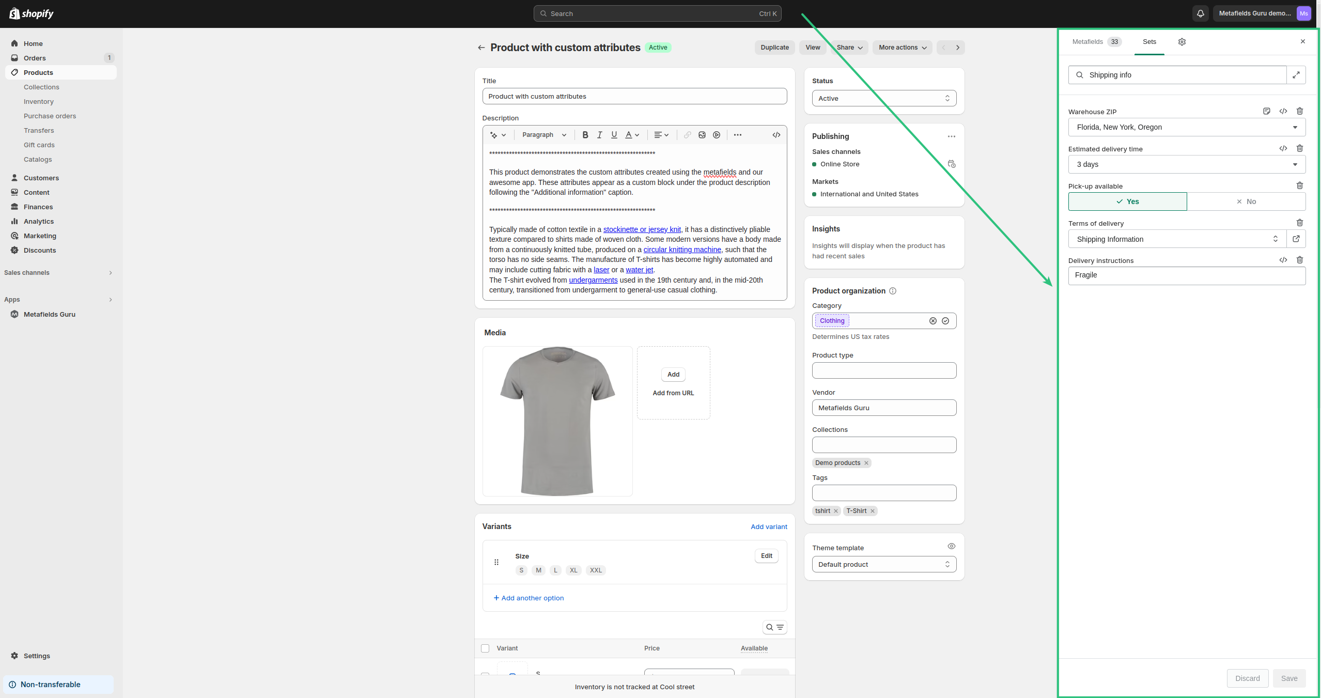Viewport: 1321px width, 698px height.
Task: Click Add from URL in Media
Action: point(673,393)
